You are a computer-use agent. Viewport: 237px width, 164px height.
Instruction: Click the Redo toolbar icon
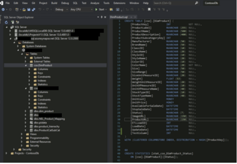pyautogui.click(x=47, y=9)
